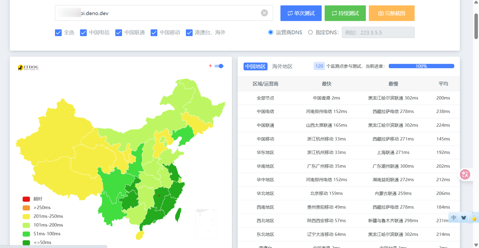The image size is (479, 248).
Task: Click the ITDOG logo on the map
Action: point(28,67)
